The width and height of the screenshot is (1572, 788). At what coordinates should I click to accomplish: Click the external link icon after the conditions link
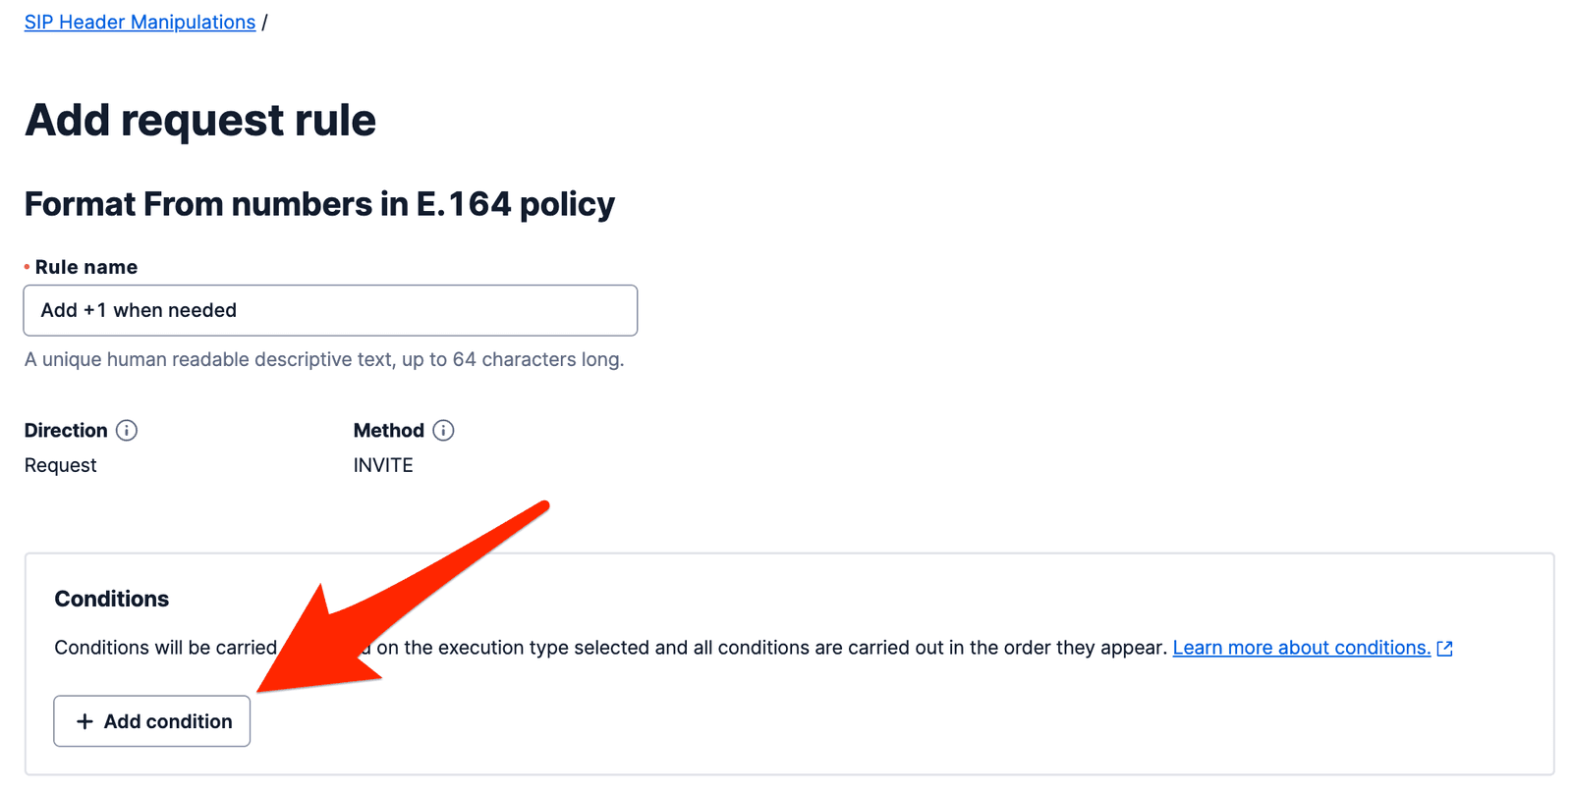click(x=1445, y=647)
